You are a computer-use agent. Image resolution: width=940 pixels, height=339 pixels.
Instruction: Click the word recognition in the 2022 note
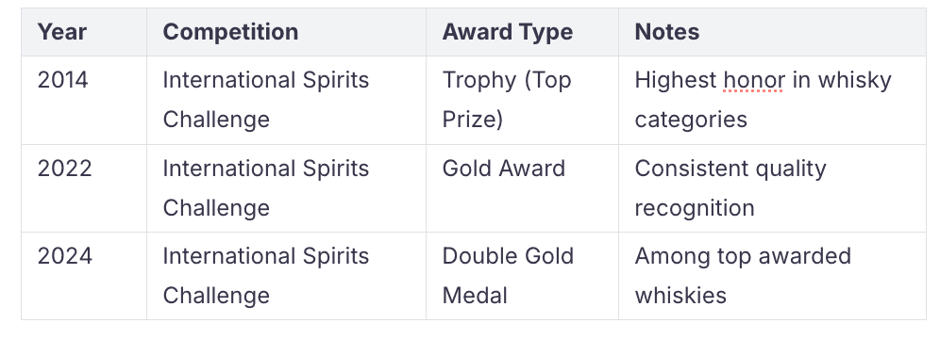point(695,208)
